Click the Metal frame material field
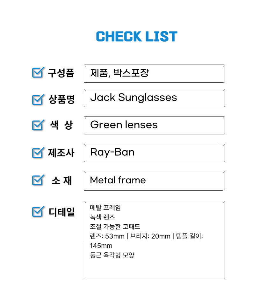Viewport: 274px width, 286px height. click(154, 180)
